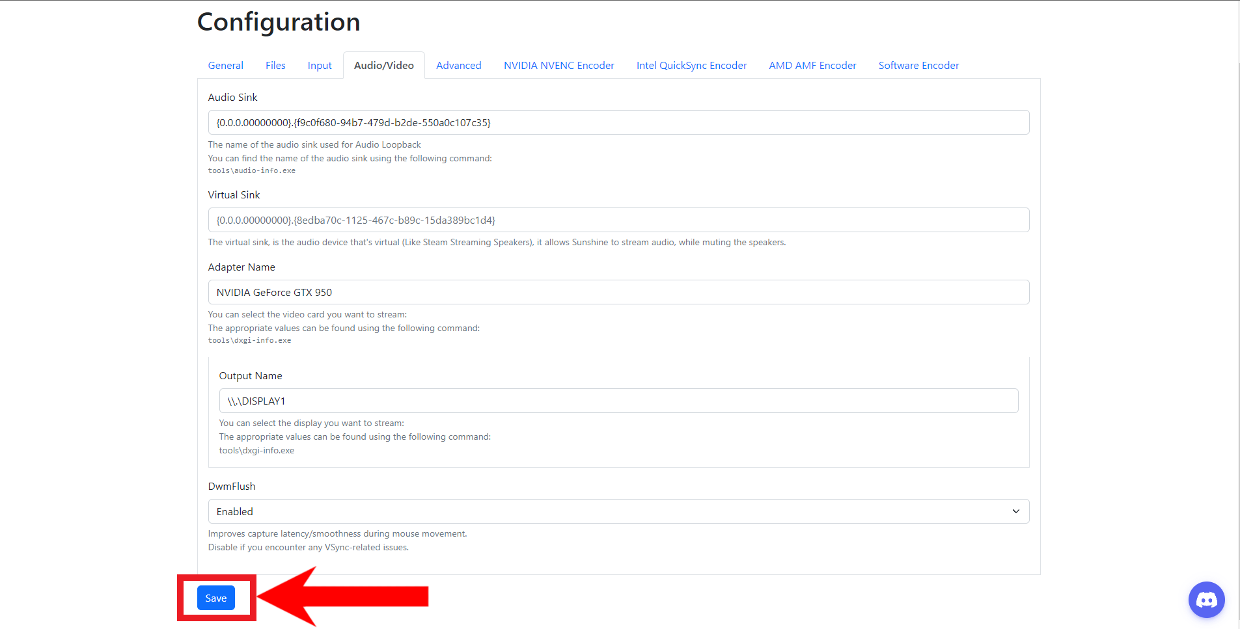Expand the DwmFlush dropdown
Image resolution: width=1240 pixels, height=629 pixels.
[618, 511]
